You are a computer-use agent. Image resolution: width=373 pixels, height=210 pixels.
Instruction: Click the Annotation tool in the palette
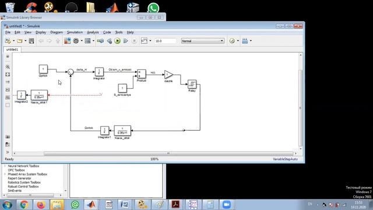tap(8, 90)
